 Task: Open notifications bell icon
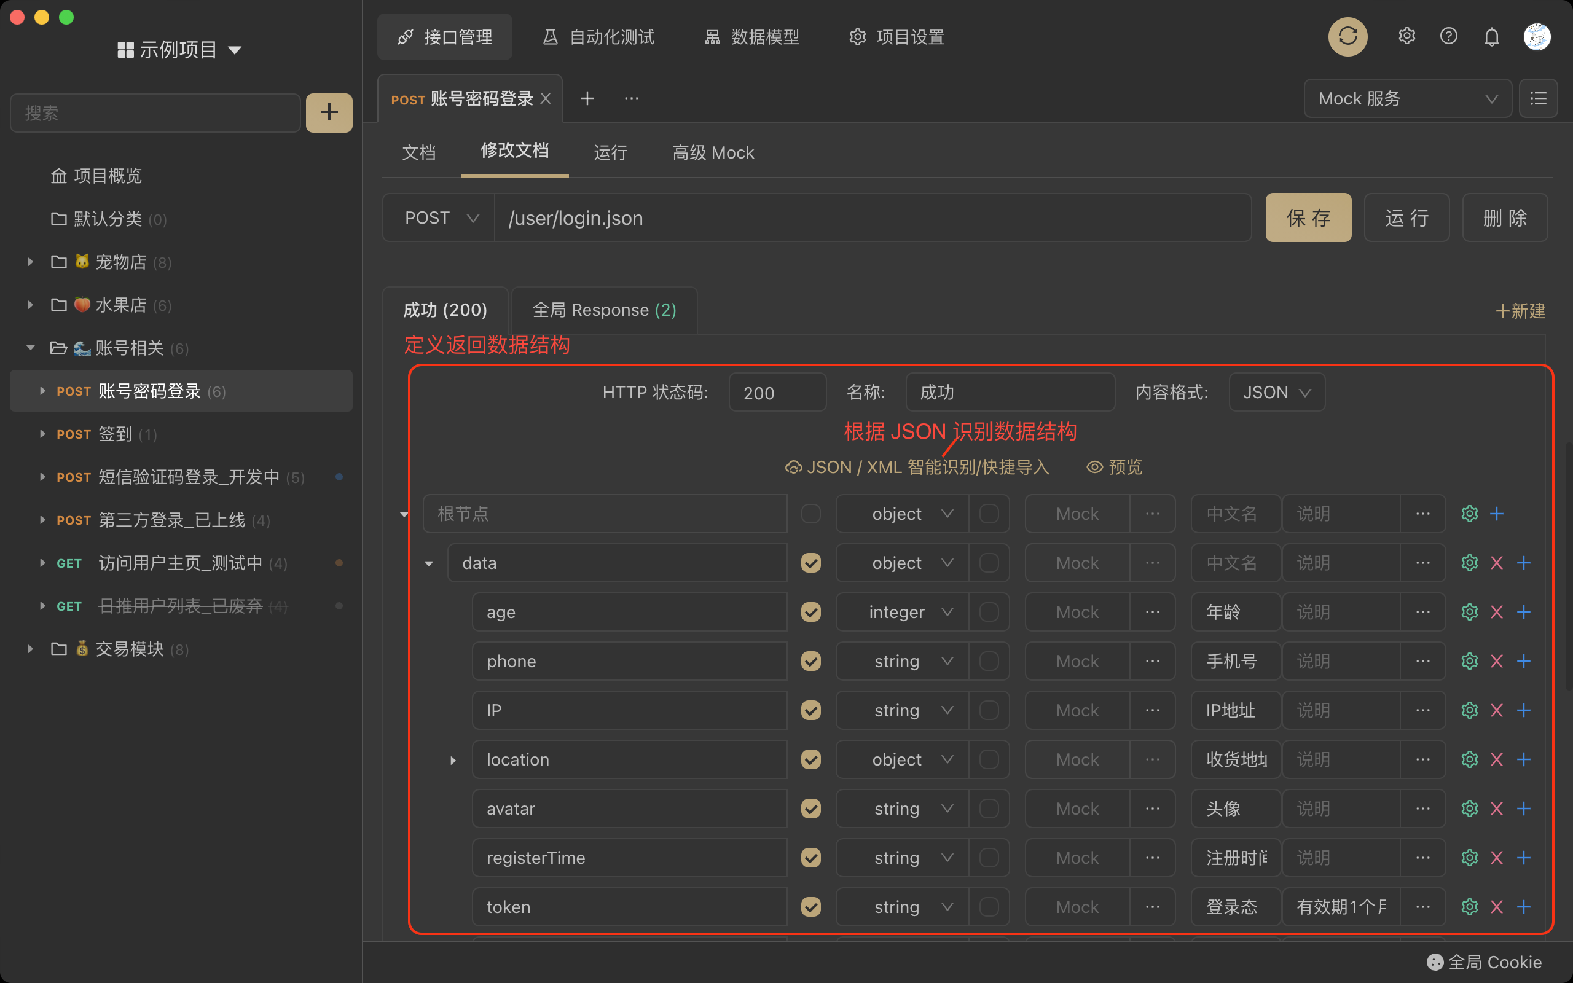coord(1491,36)
